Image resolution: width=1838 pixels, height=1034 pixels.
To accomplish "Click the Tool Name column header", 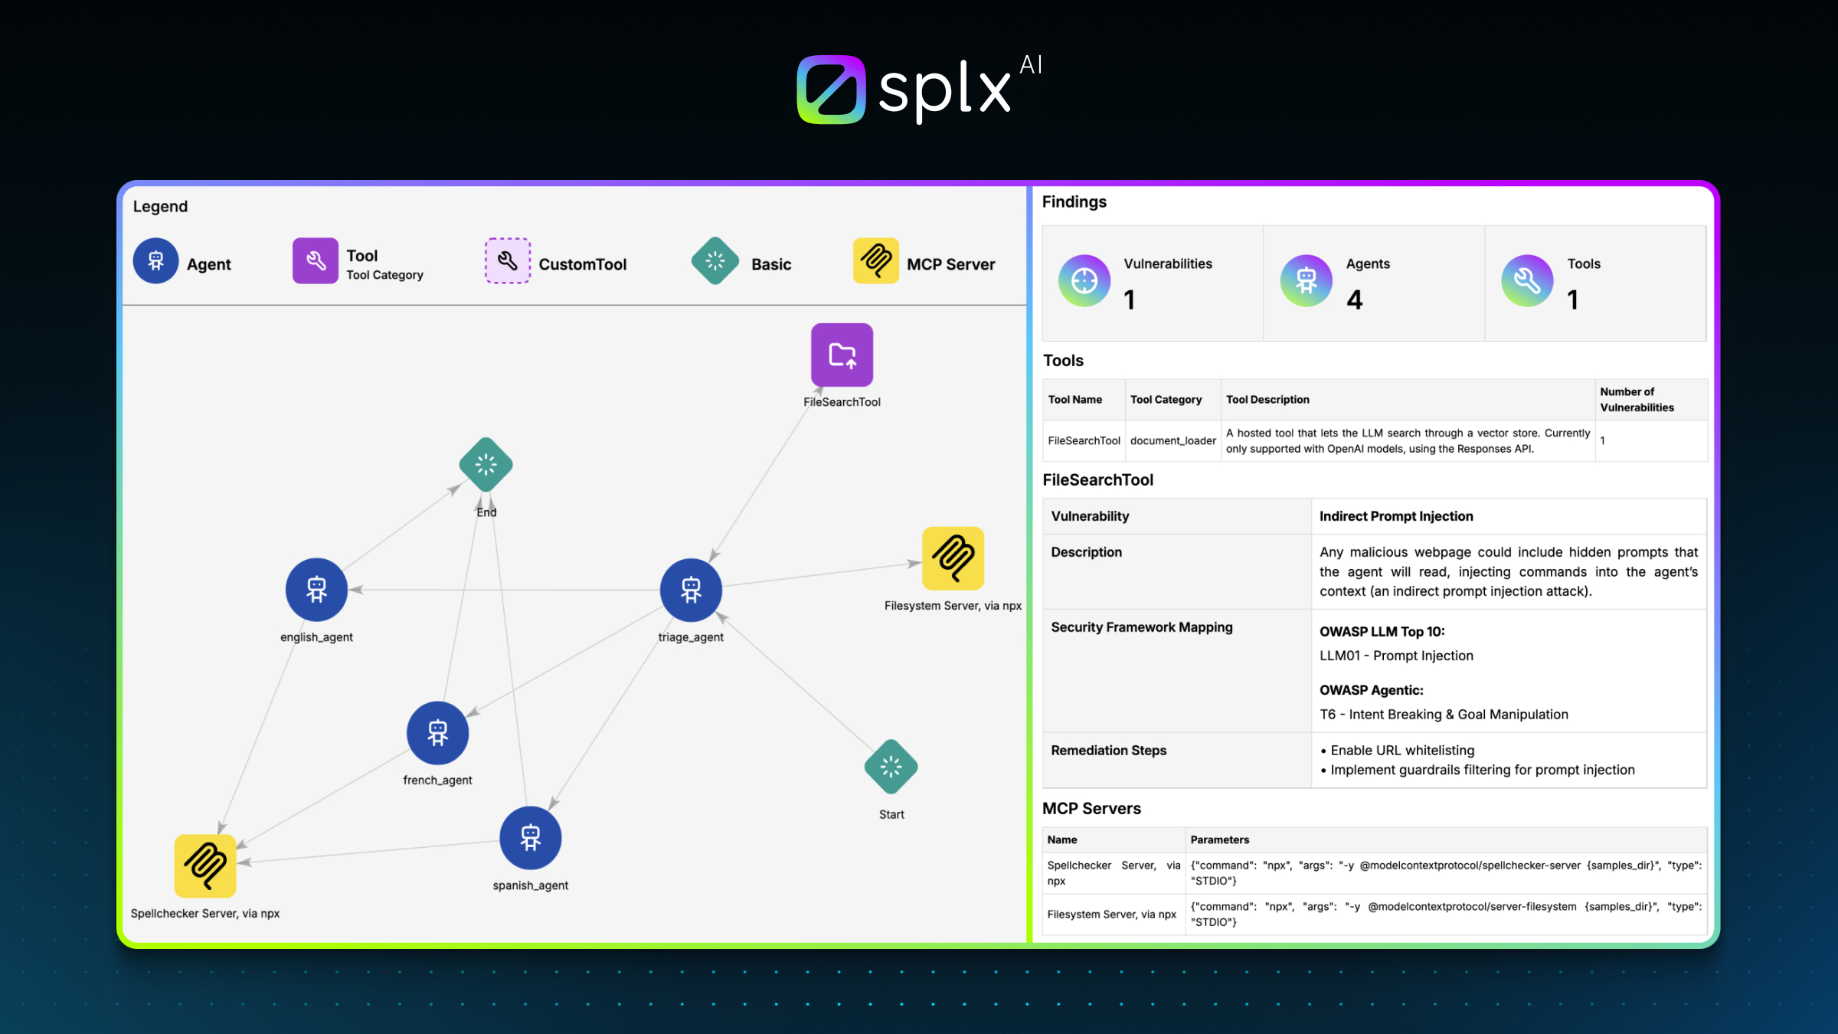I will click(1075, 400).
